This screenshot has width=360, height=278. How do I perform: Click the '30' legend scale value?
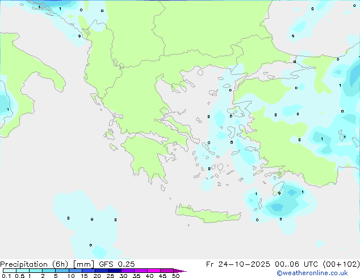point(123,276)
